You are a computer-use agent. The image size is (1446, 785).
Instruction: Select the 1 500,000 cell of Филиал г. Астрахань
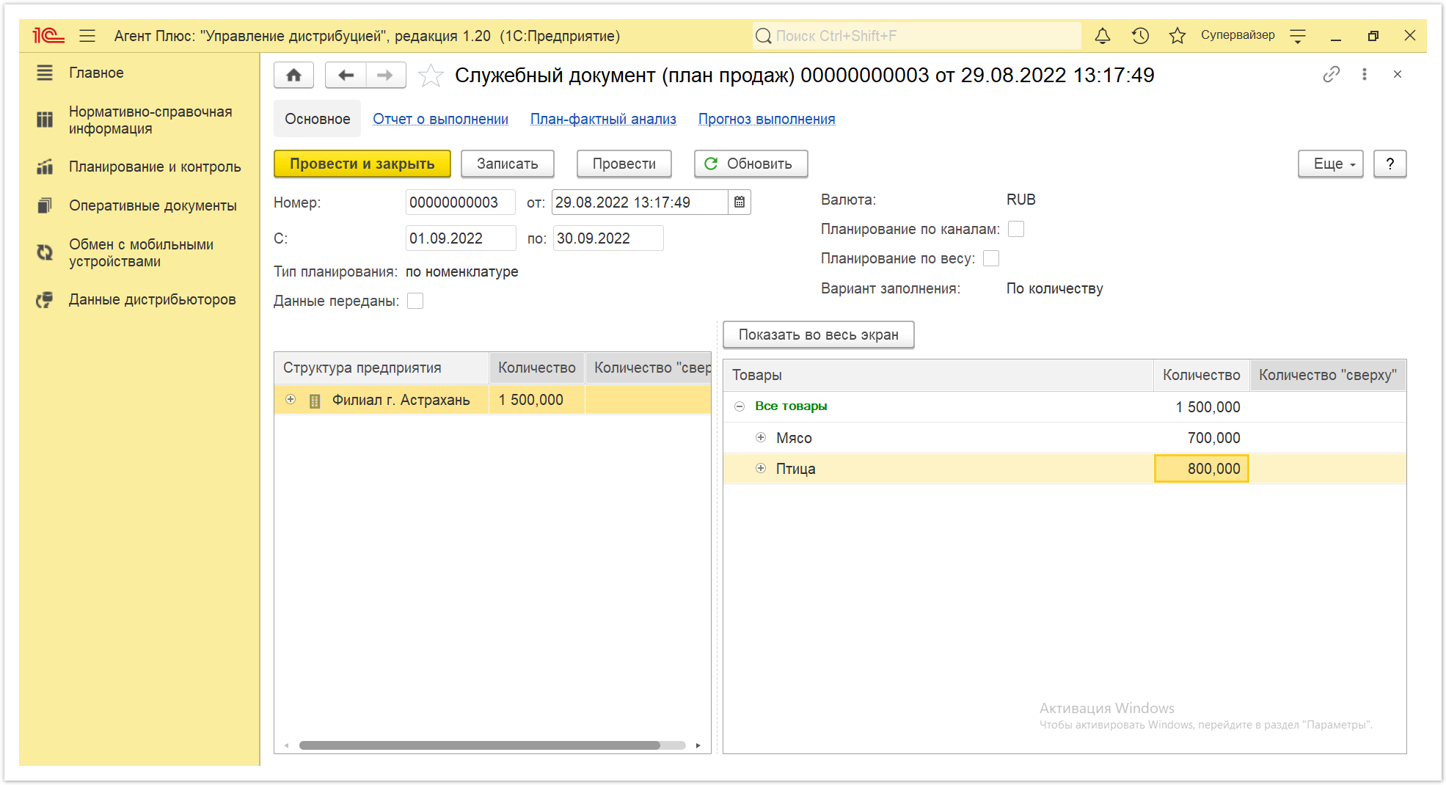coord(537,400)
